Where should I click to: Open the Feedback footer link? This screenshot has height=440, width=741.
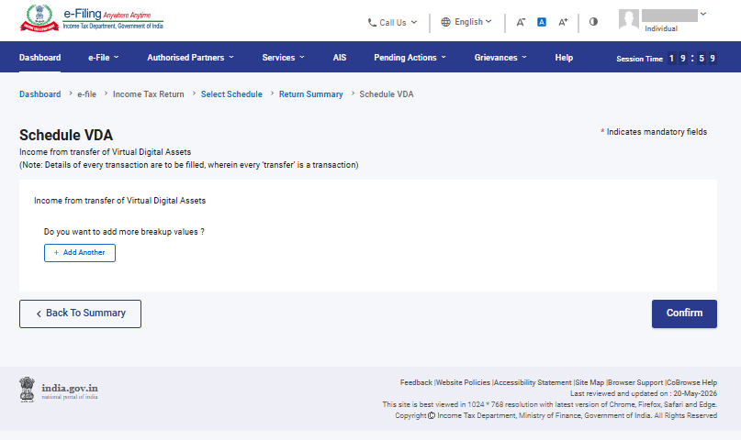(x=416, y=382)
